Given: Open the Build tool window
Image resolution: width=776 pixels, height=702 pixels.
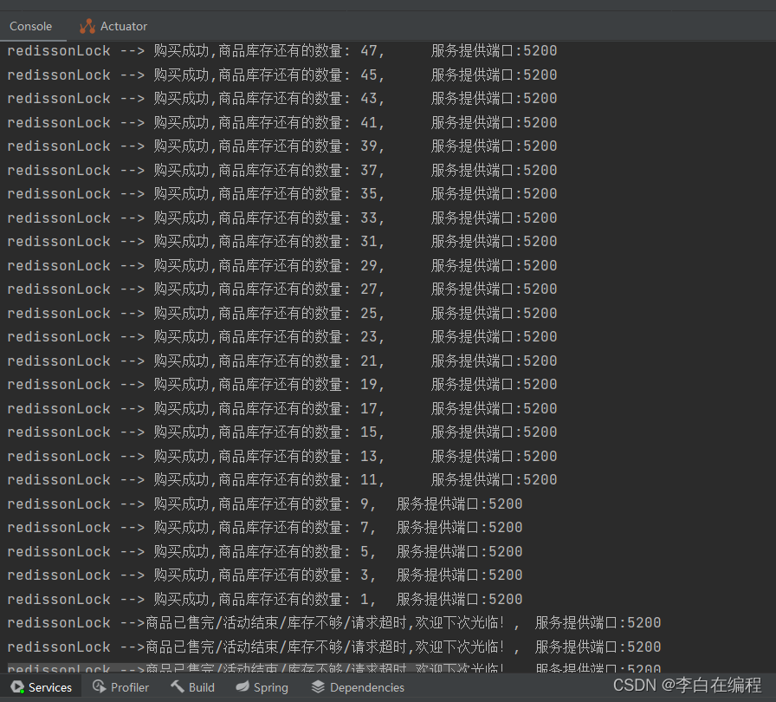Looking at the screenshot, I should (192, 687).
